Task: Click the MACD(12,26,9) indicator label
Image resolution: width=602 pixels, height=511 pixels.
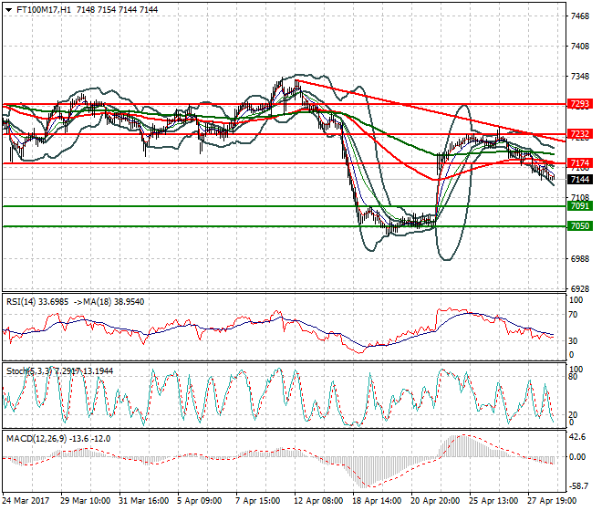Action: click(x=36, y=439)
